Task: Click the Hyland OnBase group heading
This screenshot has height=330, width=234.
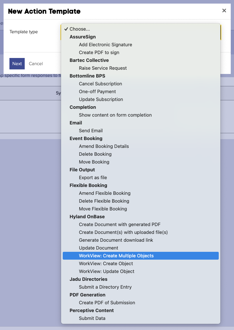Action: (87, 217)
